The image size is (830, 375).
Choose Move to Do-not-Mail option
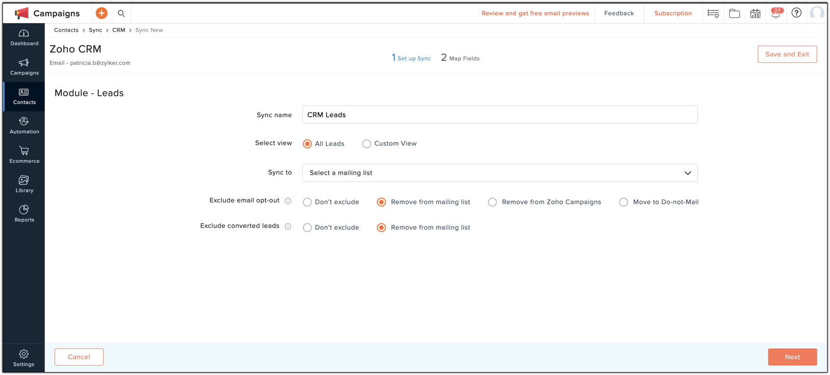point(623,202)
